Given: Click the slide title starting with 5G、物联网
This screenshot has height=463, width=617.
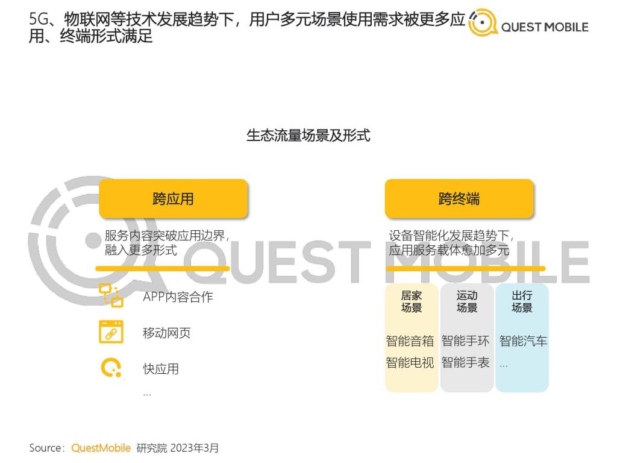Looking at the screenshot, I should click(x=247, y=28).
